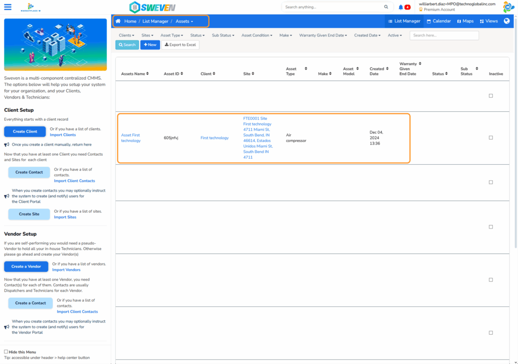518x364 pixels.
Task: Go to List Manager in breadcrumb
Action: 155,21
